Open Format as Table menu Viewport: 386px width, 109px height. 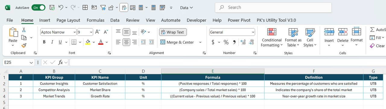[293, 37]
